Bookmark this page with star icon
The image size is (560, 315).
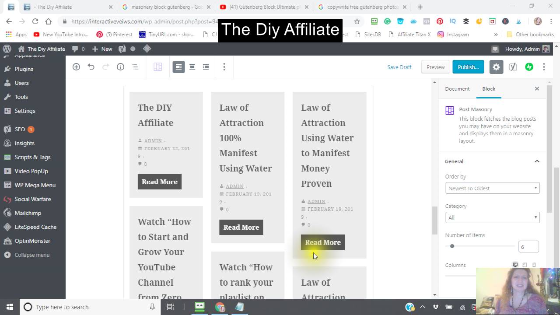pos(357,21)
